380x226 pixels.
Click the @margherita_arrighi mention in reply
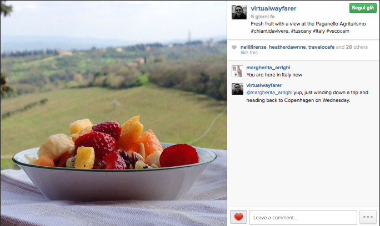(x=269, y=93)
